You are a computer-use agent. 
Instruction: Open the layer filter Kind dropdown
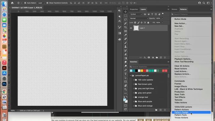[136, 14]
